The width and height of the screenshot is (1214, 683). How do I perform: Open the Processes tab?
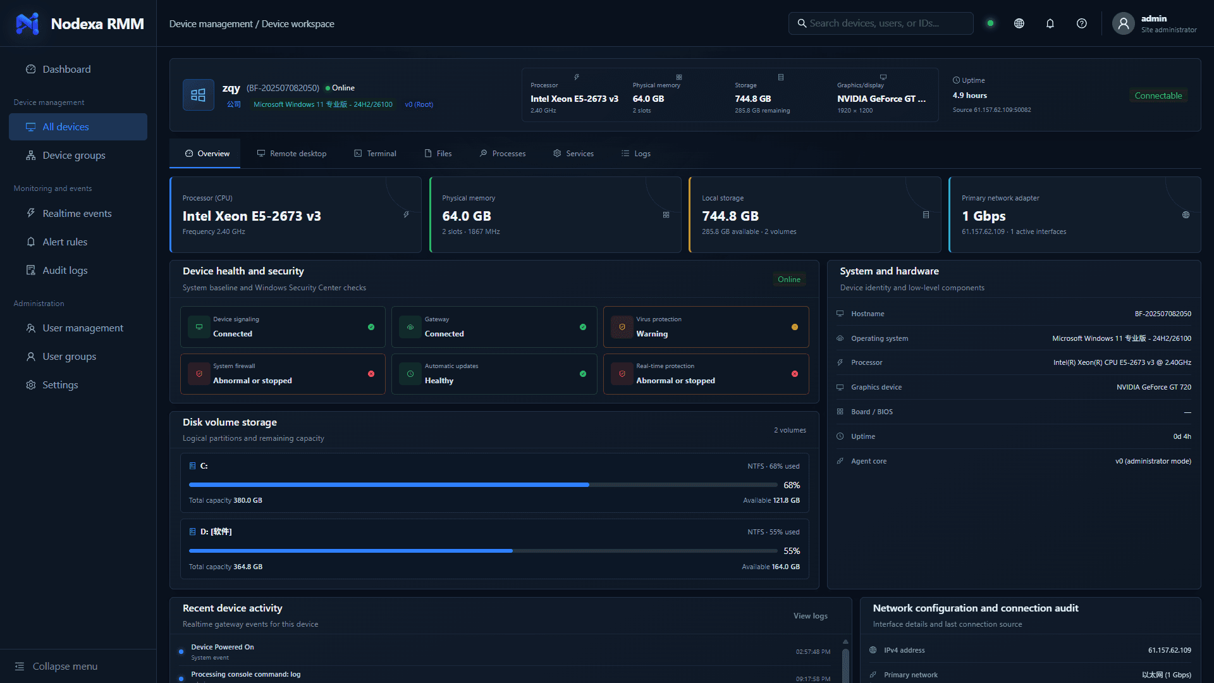503,154
